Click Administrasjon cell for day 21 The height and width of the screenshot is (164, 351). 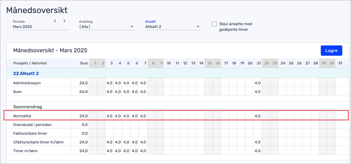pos(257,83)
